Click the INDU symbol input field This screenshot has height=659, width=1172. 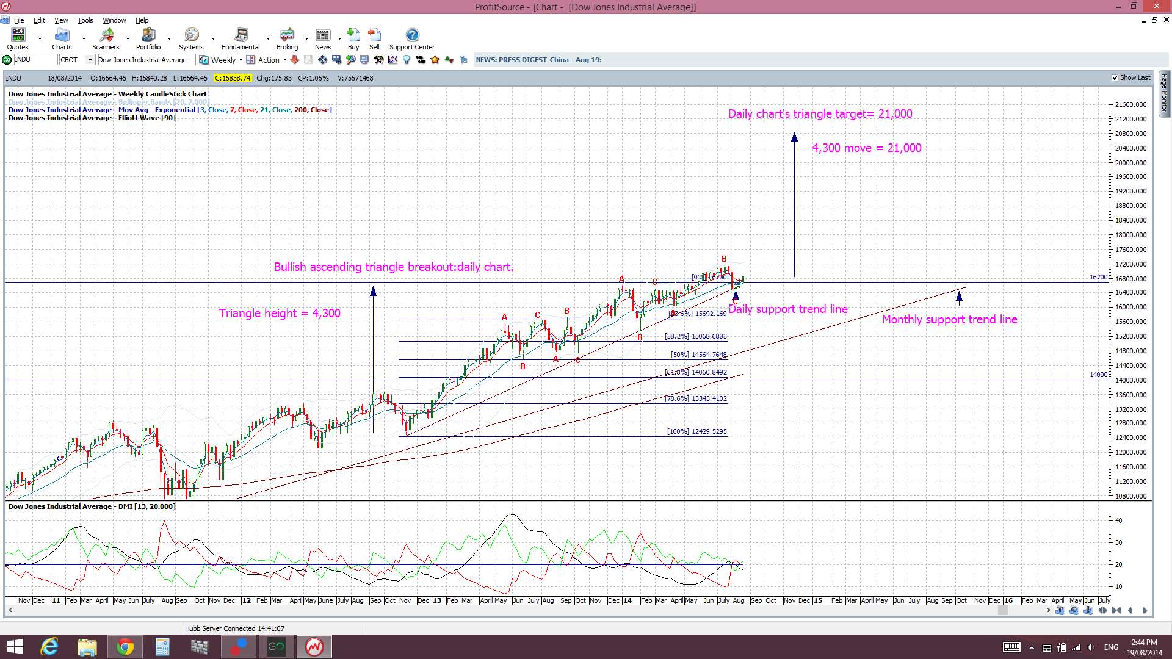click(35, 60)
